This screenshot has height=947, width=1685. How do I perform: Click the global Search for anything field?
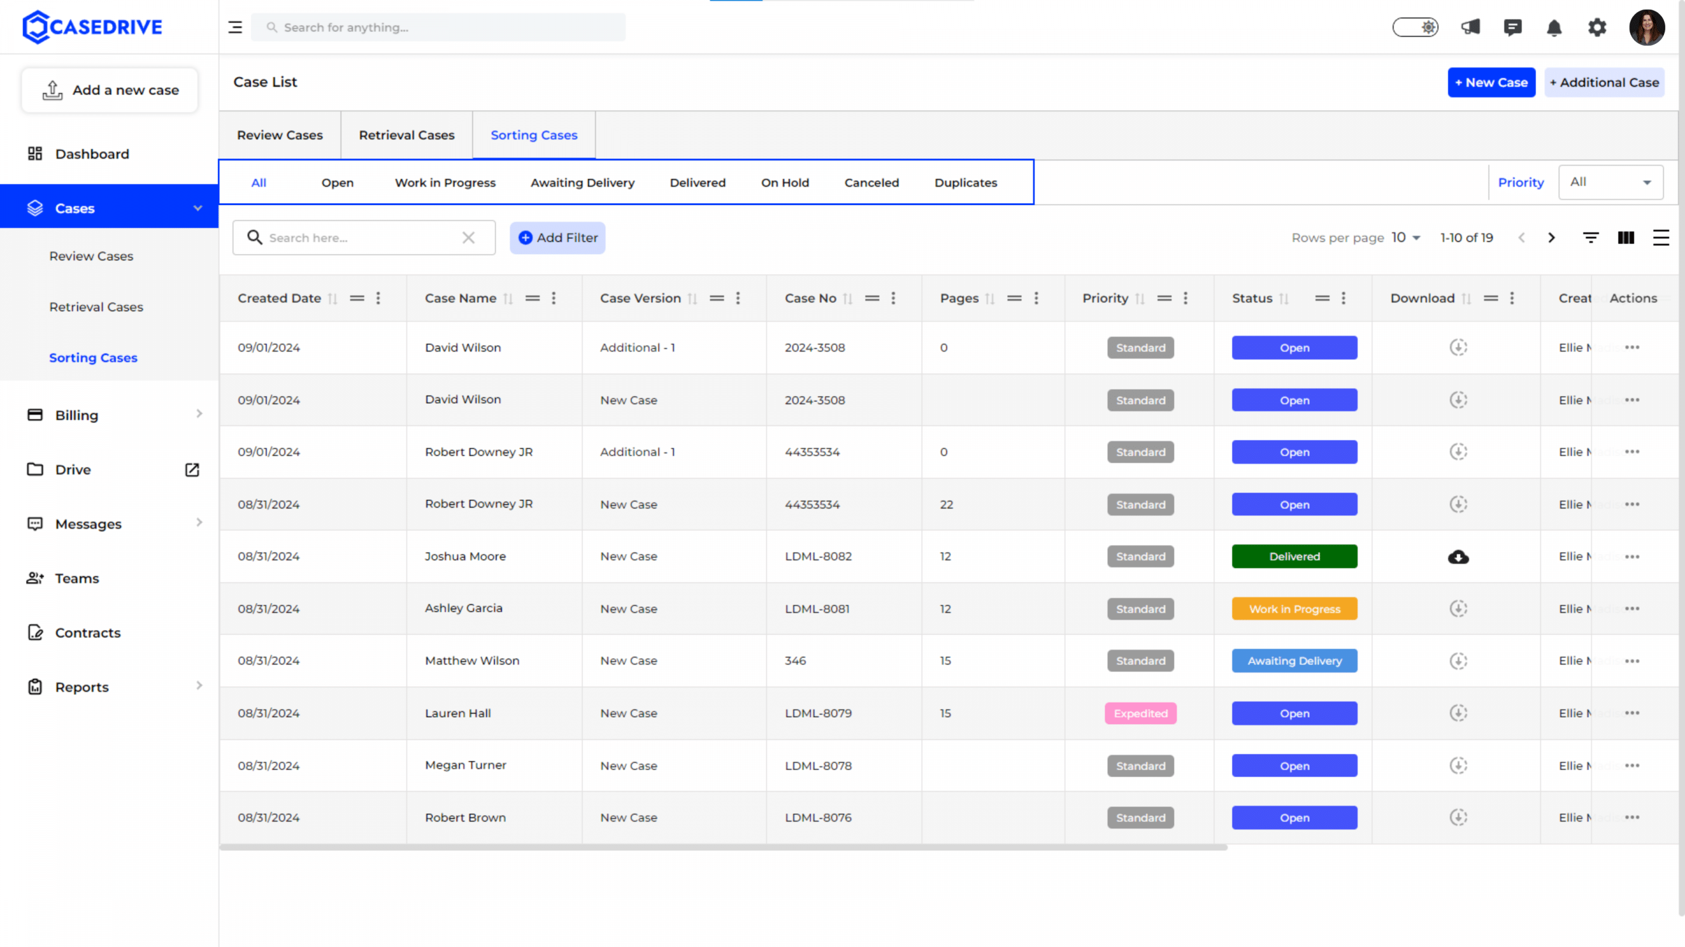(x=438, y=27)
